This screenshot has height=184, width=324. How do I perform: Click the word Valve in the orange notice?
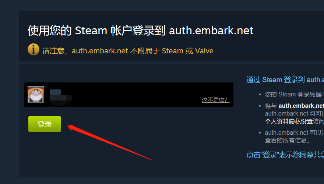pos(204,51)
